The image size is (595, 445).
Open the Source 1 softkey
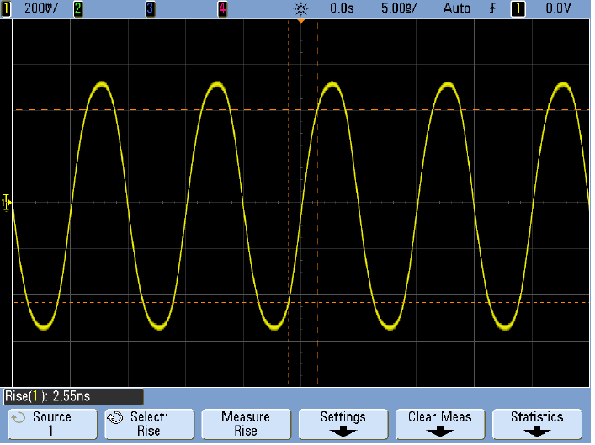[52, 424]
